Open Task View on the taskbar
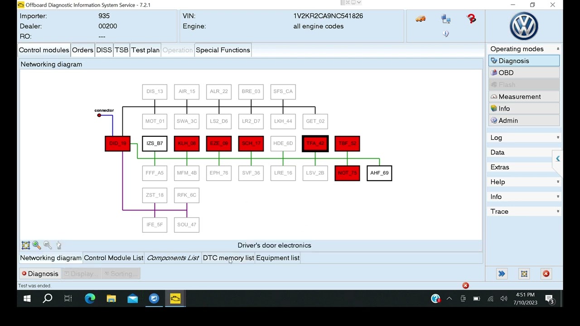 click(68, 298)
